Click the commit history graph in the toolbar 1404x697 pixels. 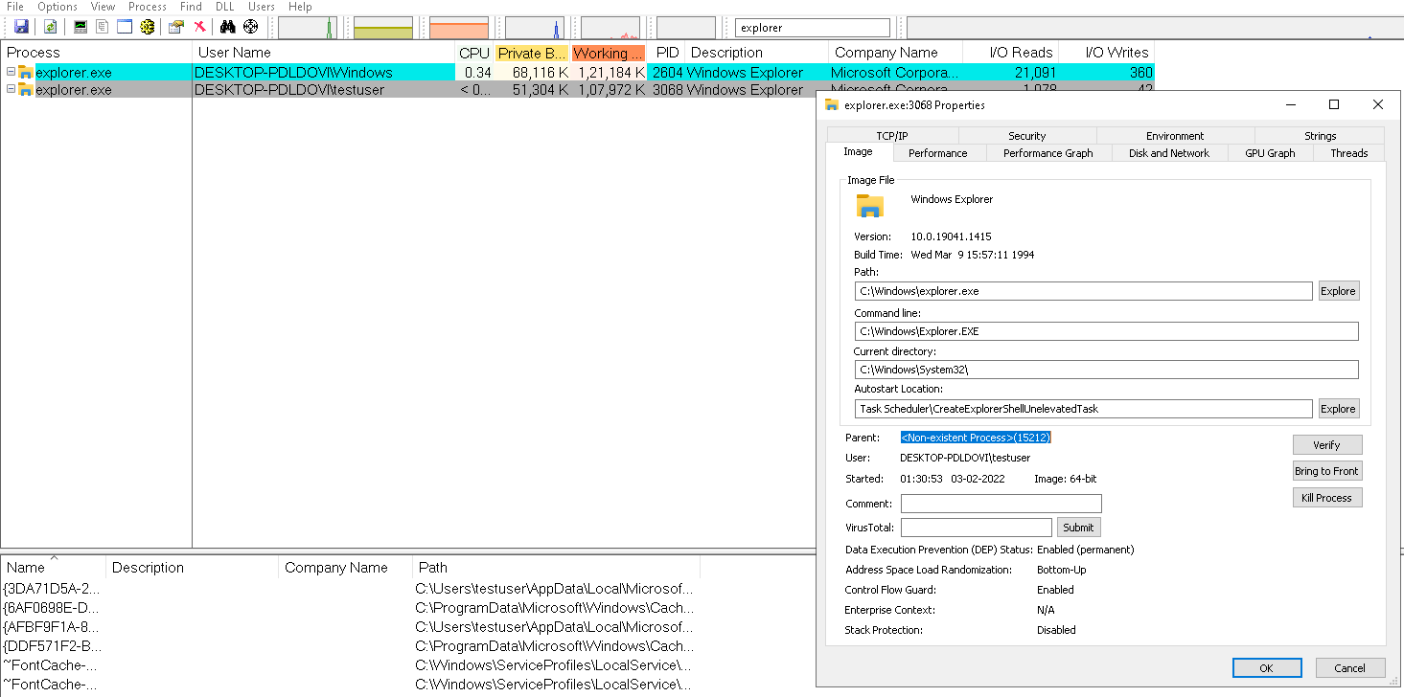(x=382, y=26)
